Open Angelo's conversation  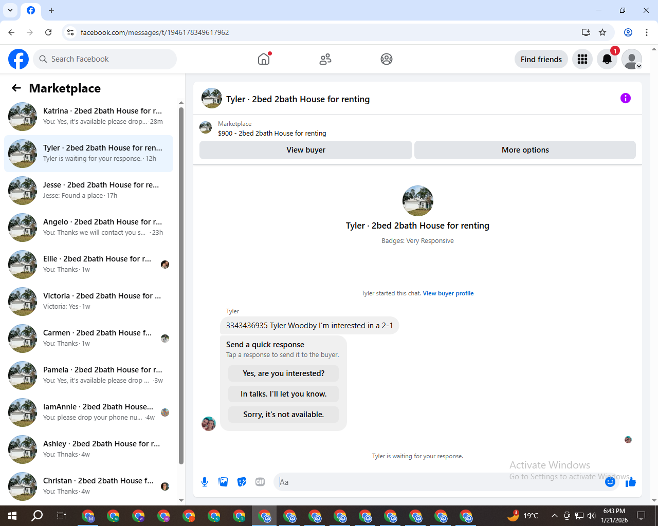[88, 228]
